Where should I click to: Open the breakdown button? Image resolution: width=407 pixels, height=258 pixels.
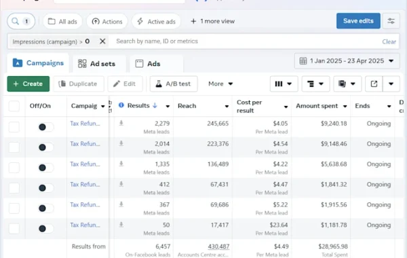pyautogui.click(x=315, y=84)
